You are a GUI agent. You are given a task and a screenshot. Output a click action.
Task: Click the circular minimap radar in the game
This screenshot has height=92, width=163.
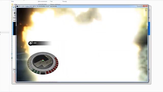[43, 63]
